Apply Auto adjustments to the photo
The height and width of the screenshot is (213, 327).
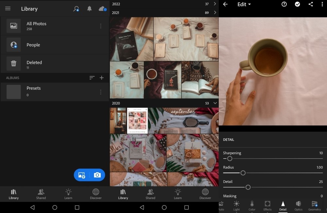[x=221, y=205]
